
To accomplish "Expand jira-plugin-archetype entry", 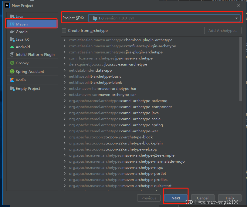I will (65, 52).
